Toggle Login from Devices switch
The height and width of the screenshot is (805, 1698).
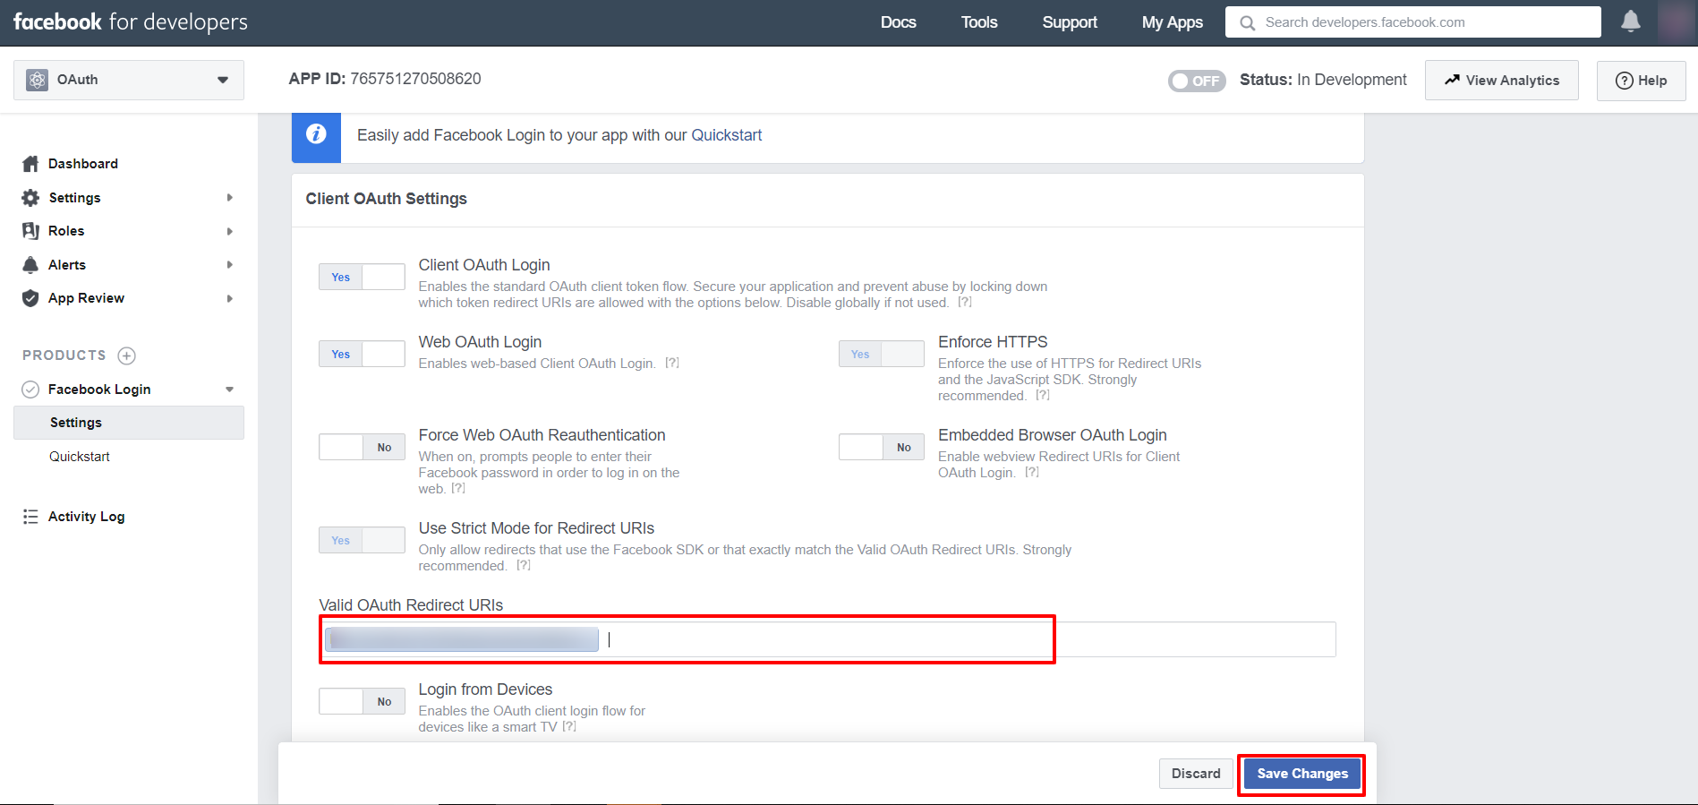(362, 702)
